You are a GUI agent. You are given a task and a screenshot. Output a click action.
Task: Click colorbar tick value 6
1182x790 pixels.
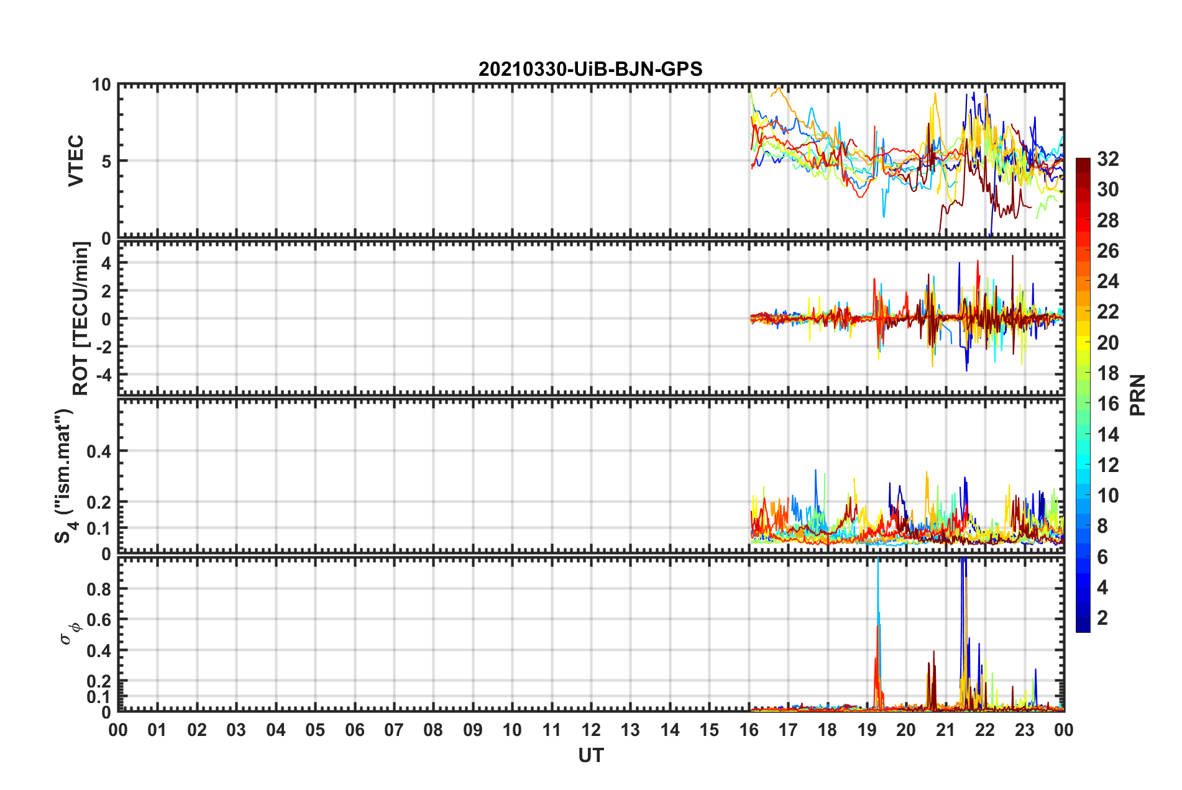1102,557
